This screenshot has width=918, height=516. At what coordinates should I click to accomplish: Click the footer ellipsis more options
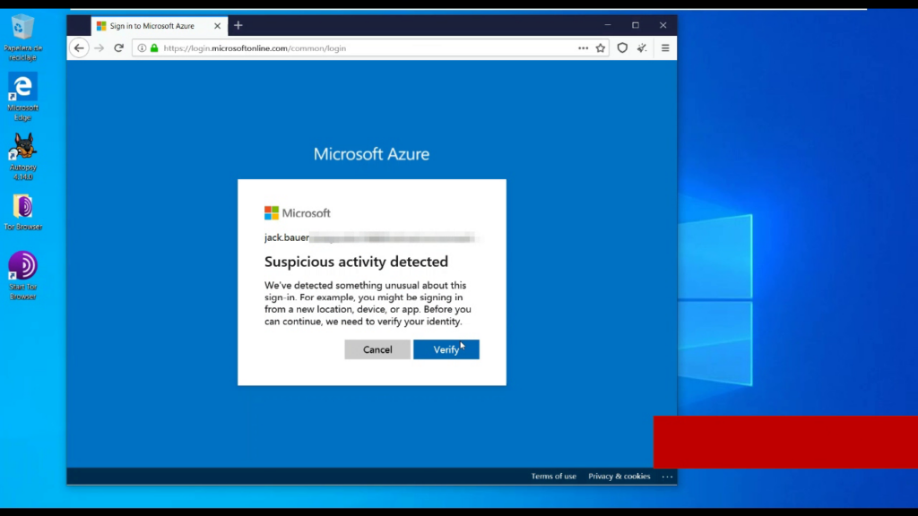pyautogui.click(x=667, y=477)
